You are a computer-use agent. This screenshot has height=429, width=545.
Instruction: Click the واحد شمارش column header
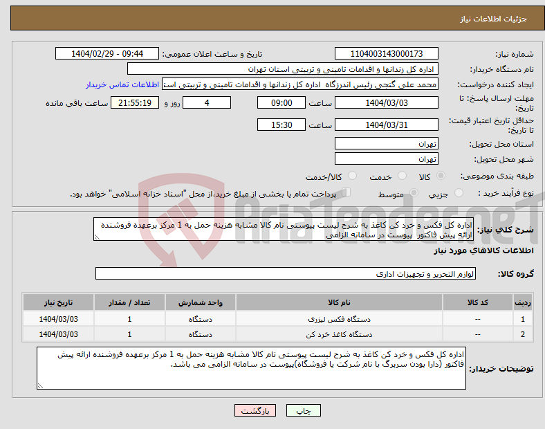coord(200,302)
